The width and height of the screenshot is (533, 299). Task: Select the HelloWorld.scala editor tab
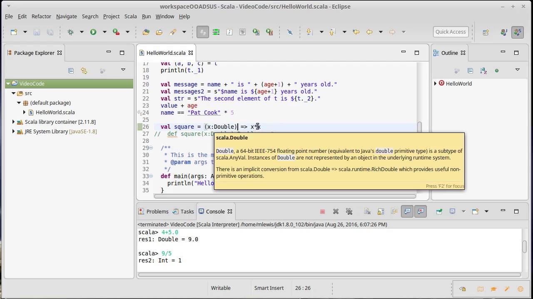(166, 53)
